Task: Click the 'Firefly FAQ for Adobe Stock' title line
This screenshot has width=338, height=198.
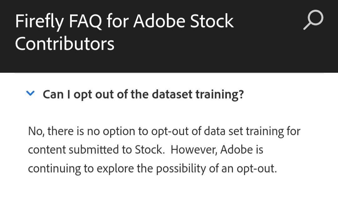Action: (124, 21)
